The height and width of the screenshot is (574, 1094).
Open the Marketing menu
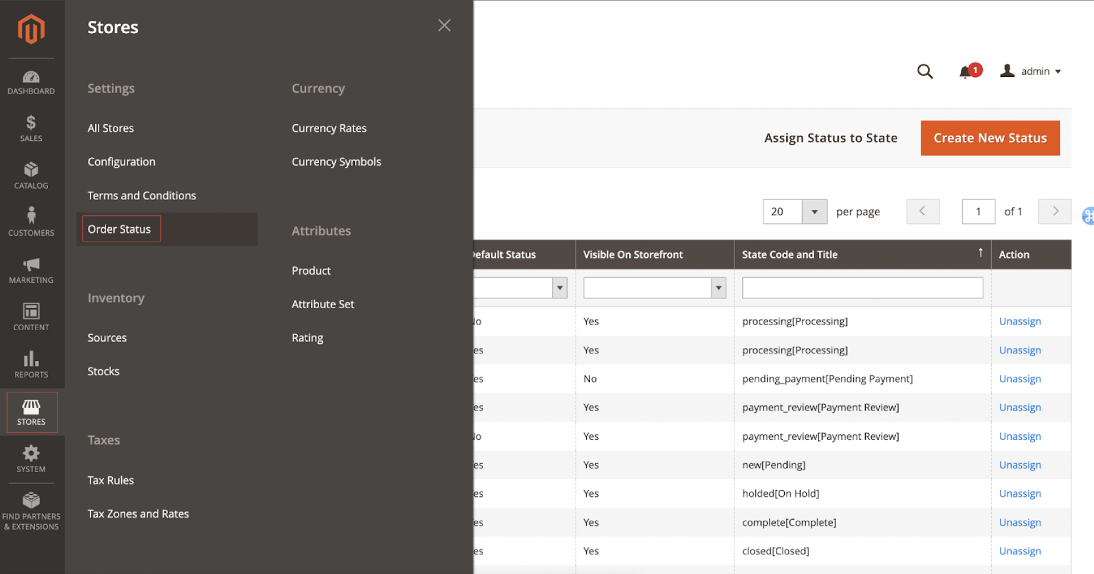coord(31,270)
